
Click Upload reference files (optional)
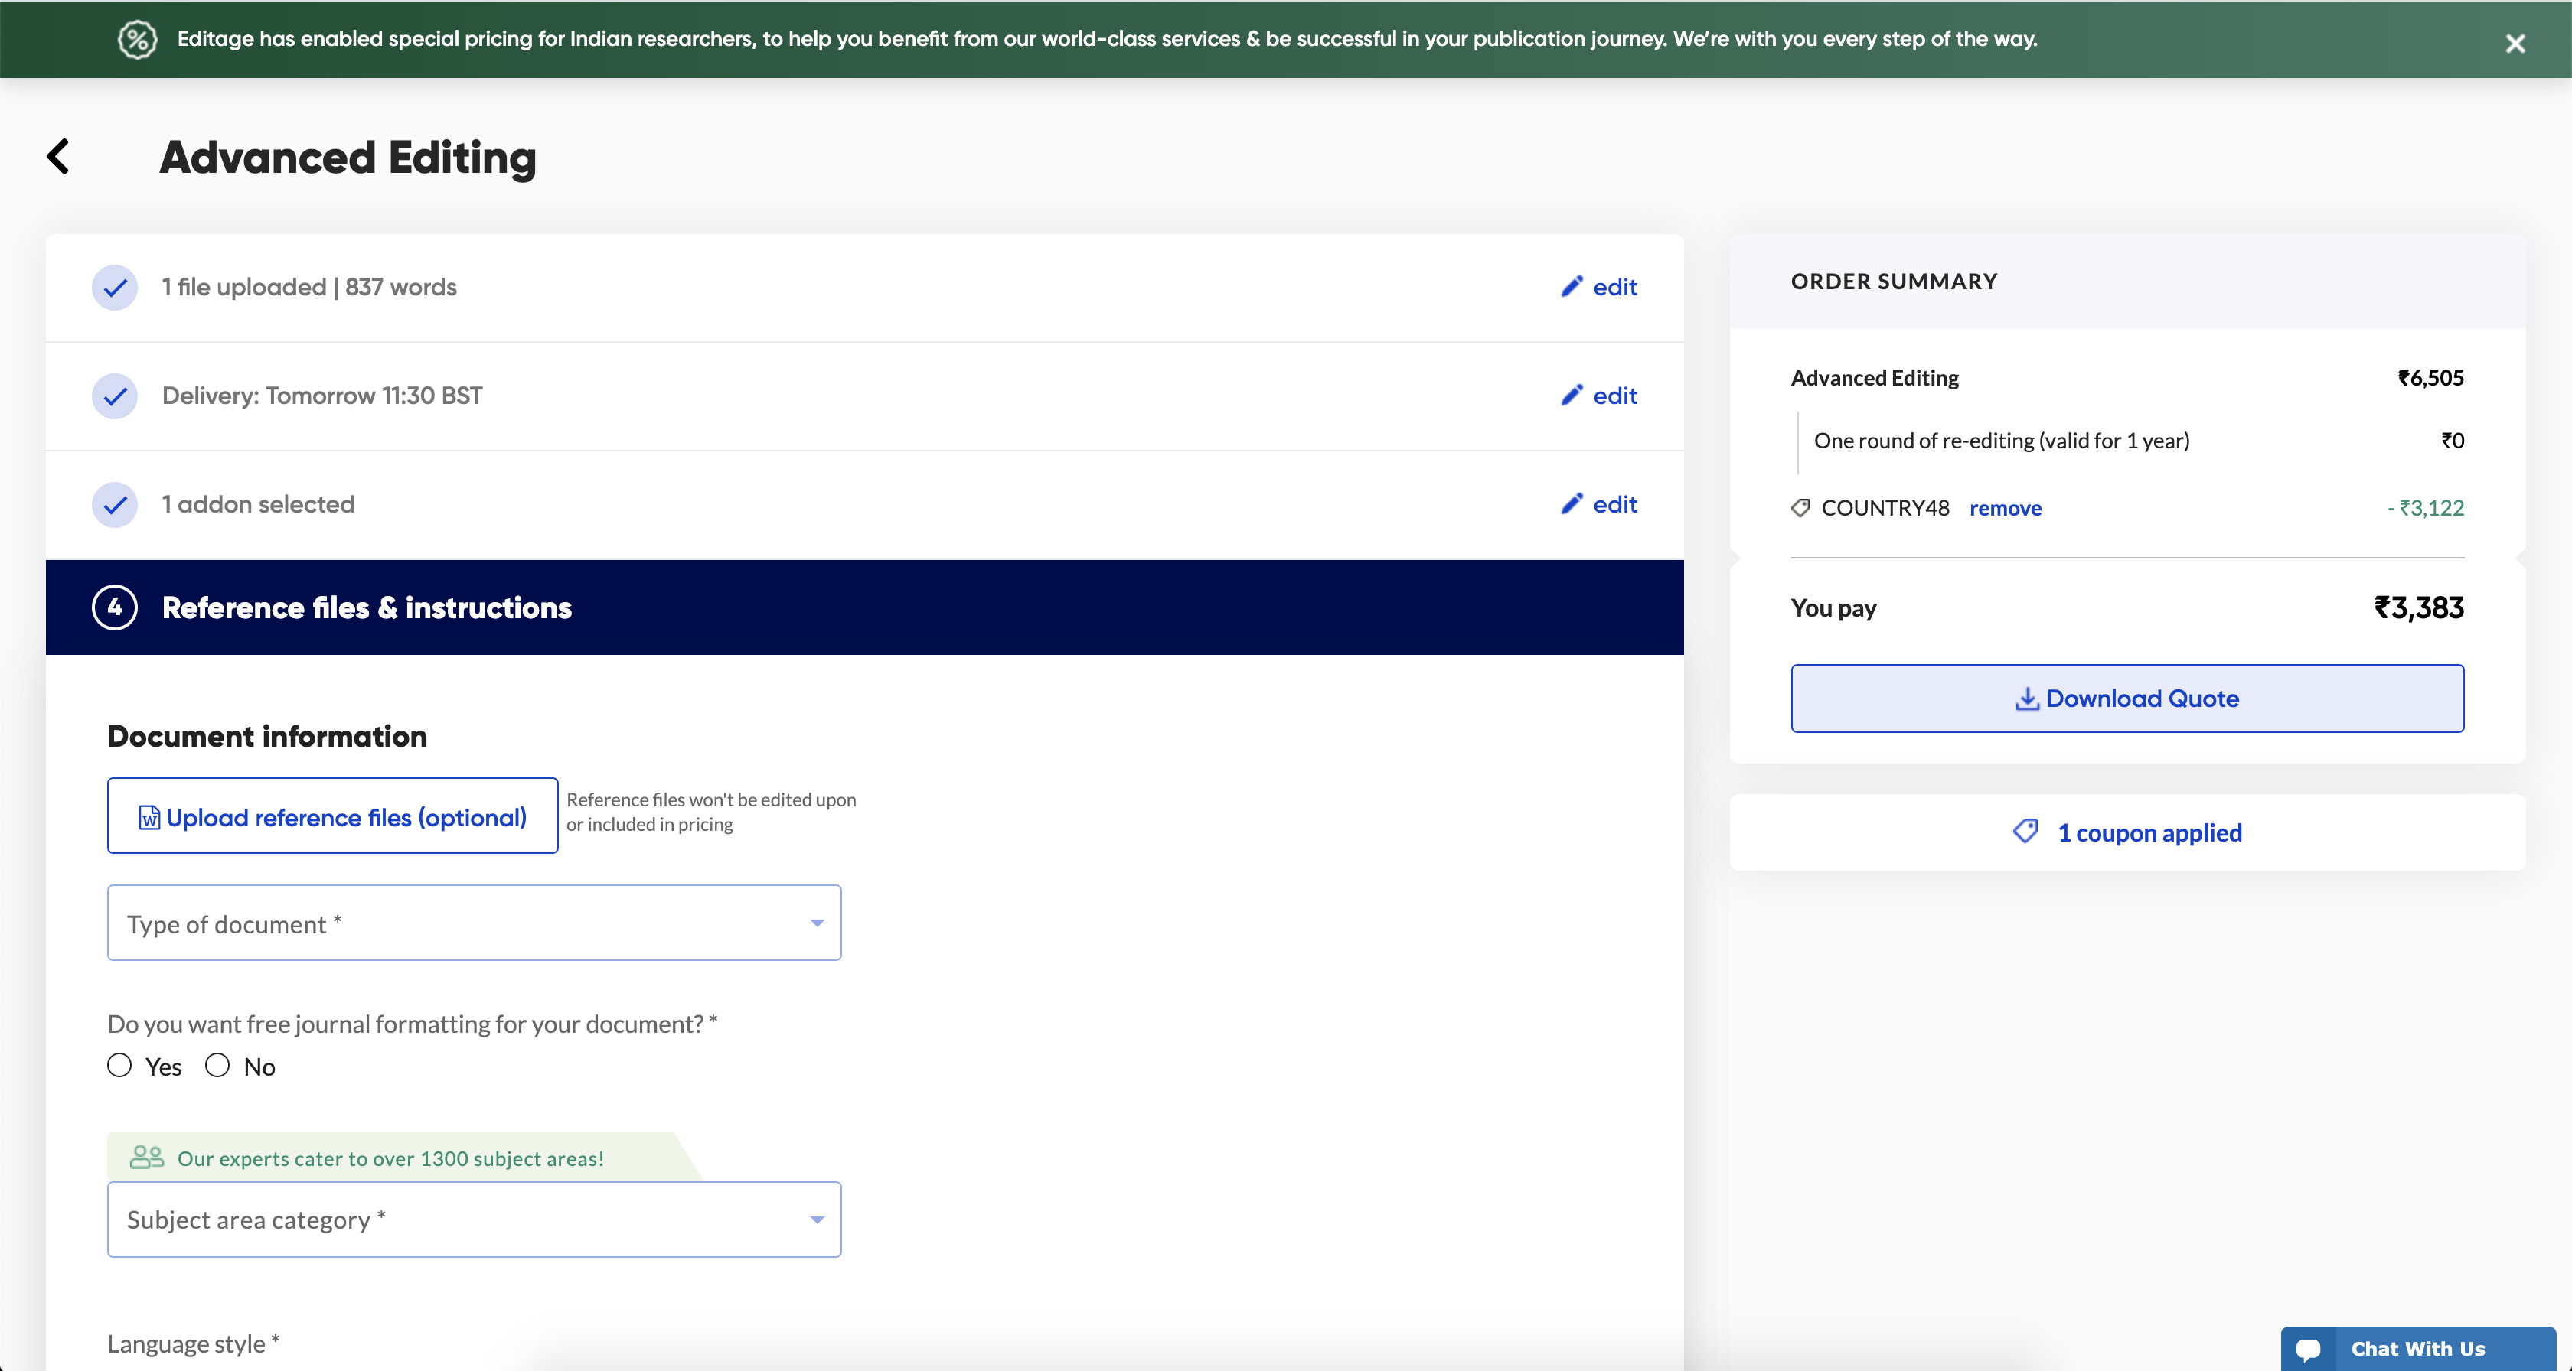pyautogui.click(x=332, y=816)
